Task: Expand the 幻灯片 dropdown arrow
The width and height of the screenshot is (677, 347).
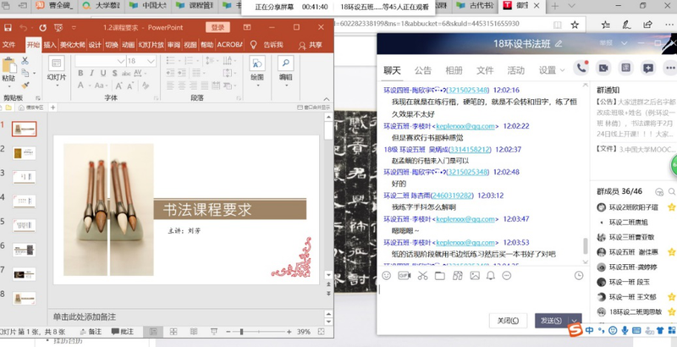Action: coord(56,85)
